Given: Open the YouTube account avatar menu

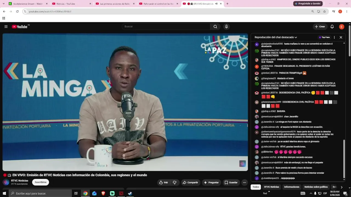Looking at the screenshot, I should click(342, 27).
